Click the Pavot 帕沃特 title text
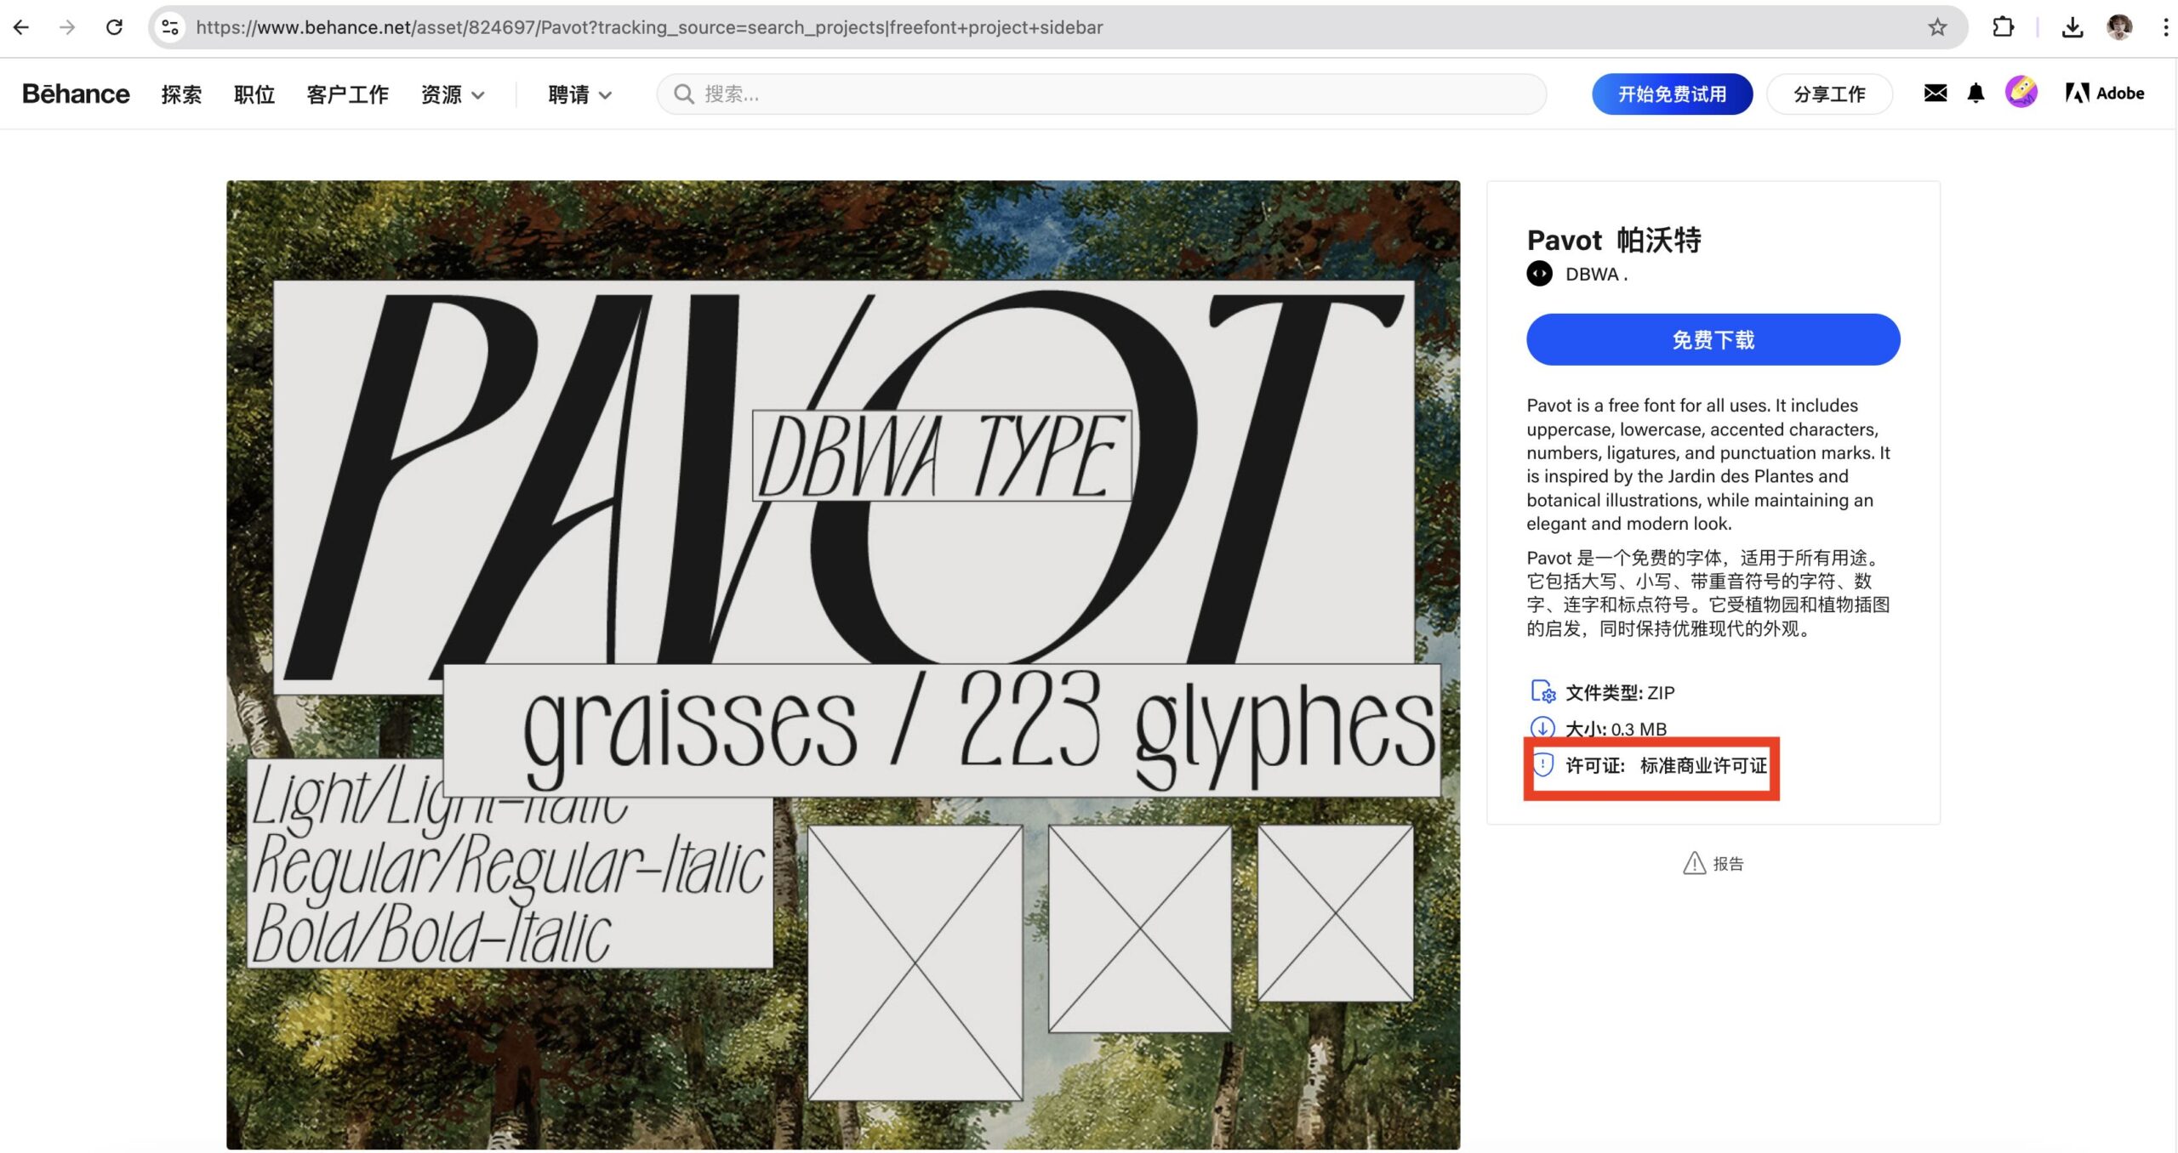 tap(1614, 240)
